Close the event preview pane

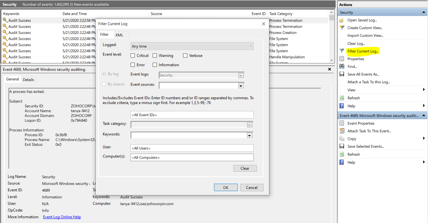click(330, 69)
